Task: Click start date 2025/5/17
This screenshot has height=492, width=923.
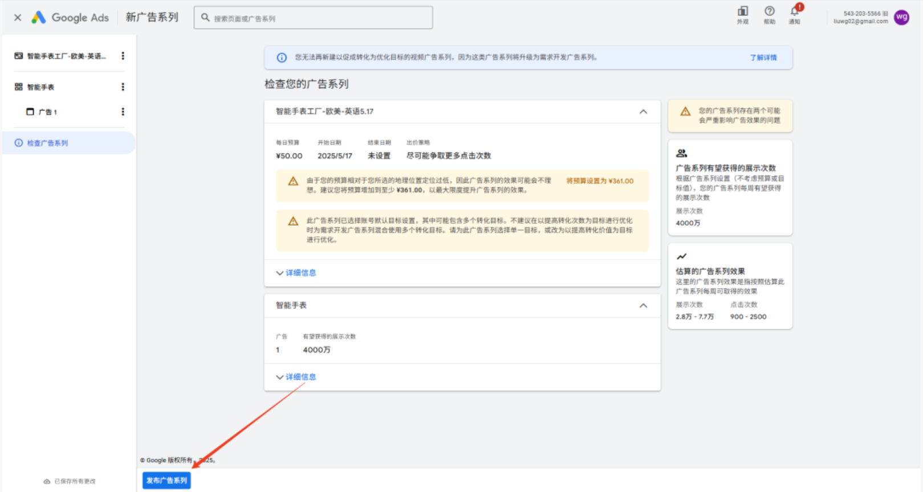Action: point(335,156)
